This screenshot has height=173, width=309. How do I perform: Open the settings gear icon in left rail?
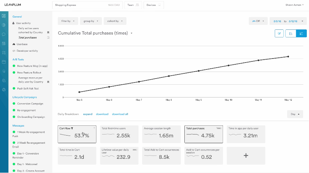pos(4,90)
